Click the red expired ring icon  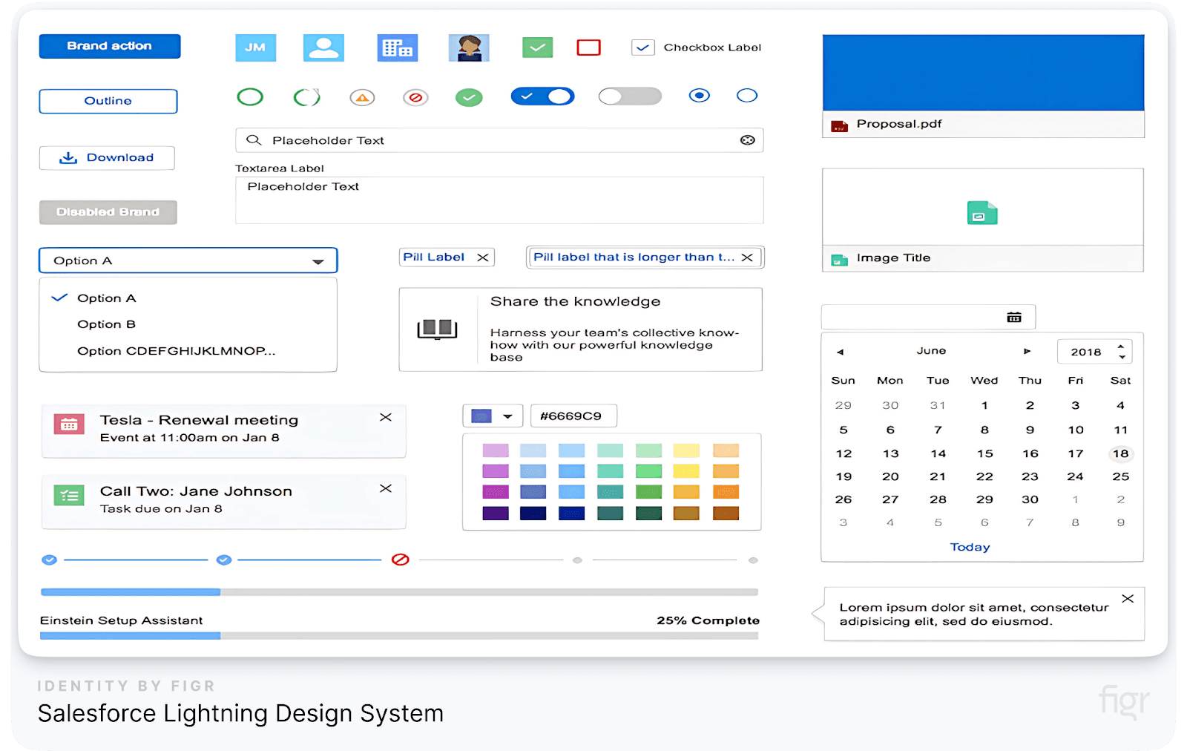tap(416, 97)
